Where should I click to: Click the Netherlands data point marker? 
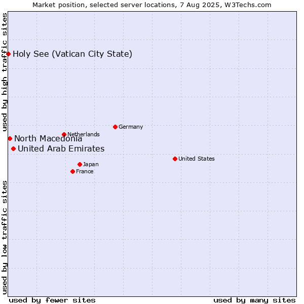(x=64, y=134)
